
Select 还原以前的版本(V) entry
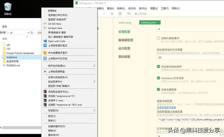click(58, 77)
